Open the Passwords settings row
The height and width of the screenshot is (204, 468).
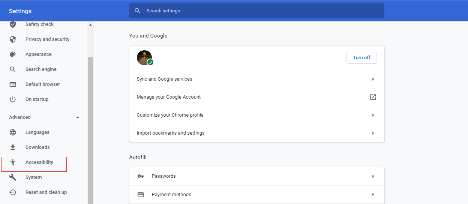coord(257,176)
